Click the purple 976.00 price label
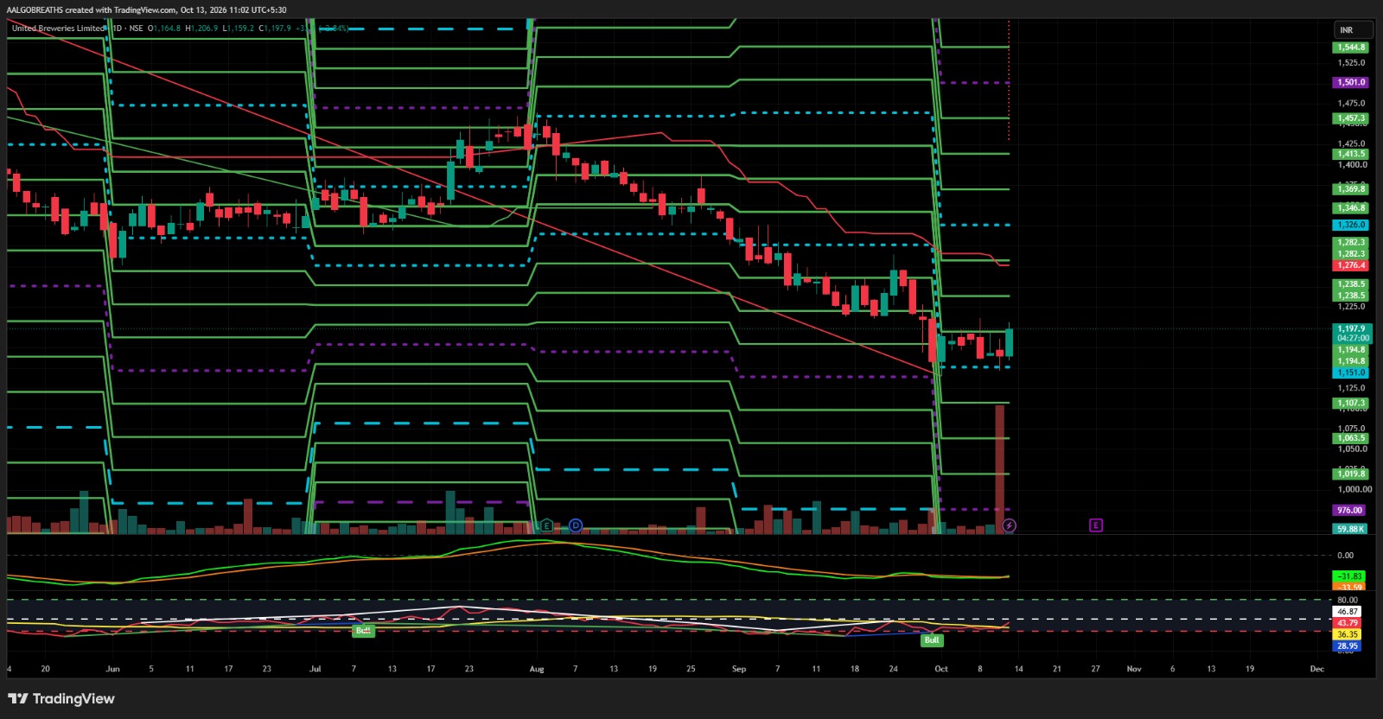The height and width of the screenshot is (719, 1383). coord(1350,511)
